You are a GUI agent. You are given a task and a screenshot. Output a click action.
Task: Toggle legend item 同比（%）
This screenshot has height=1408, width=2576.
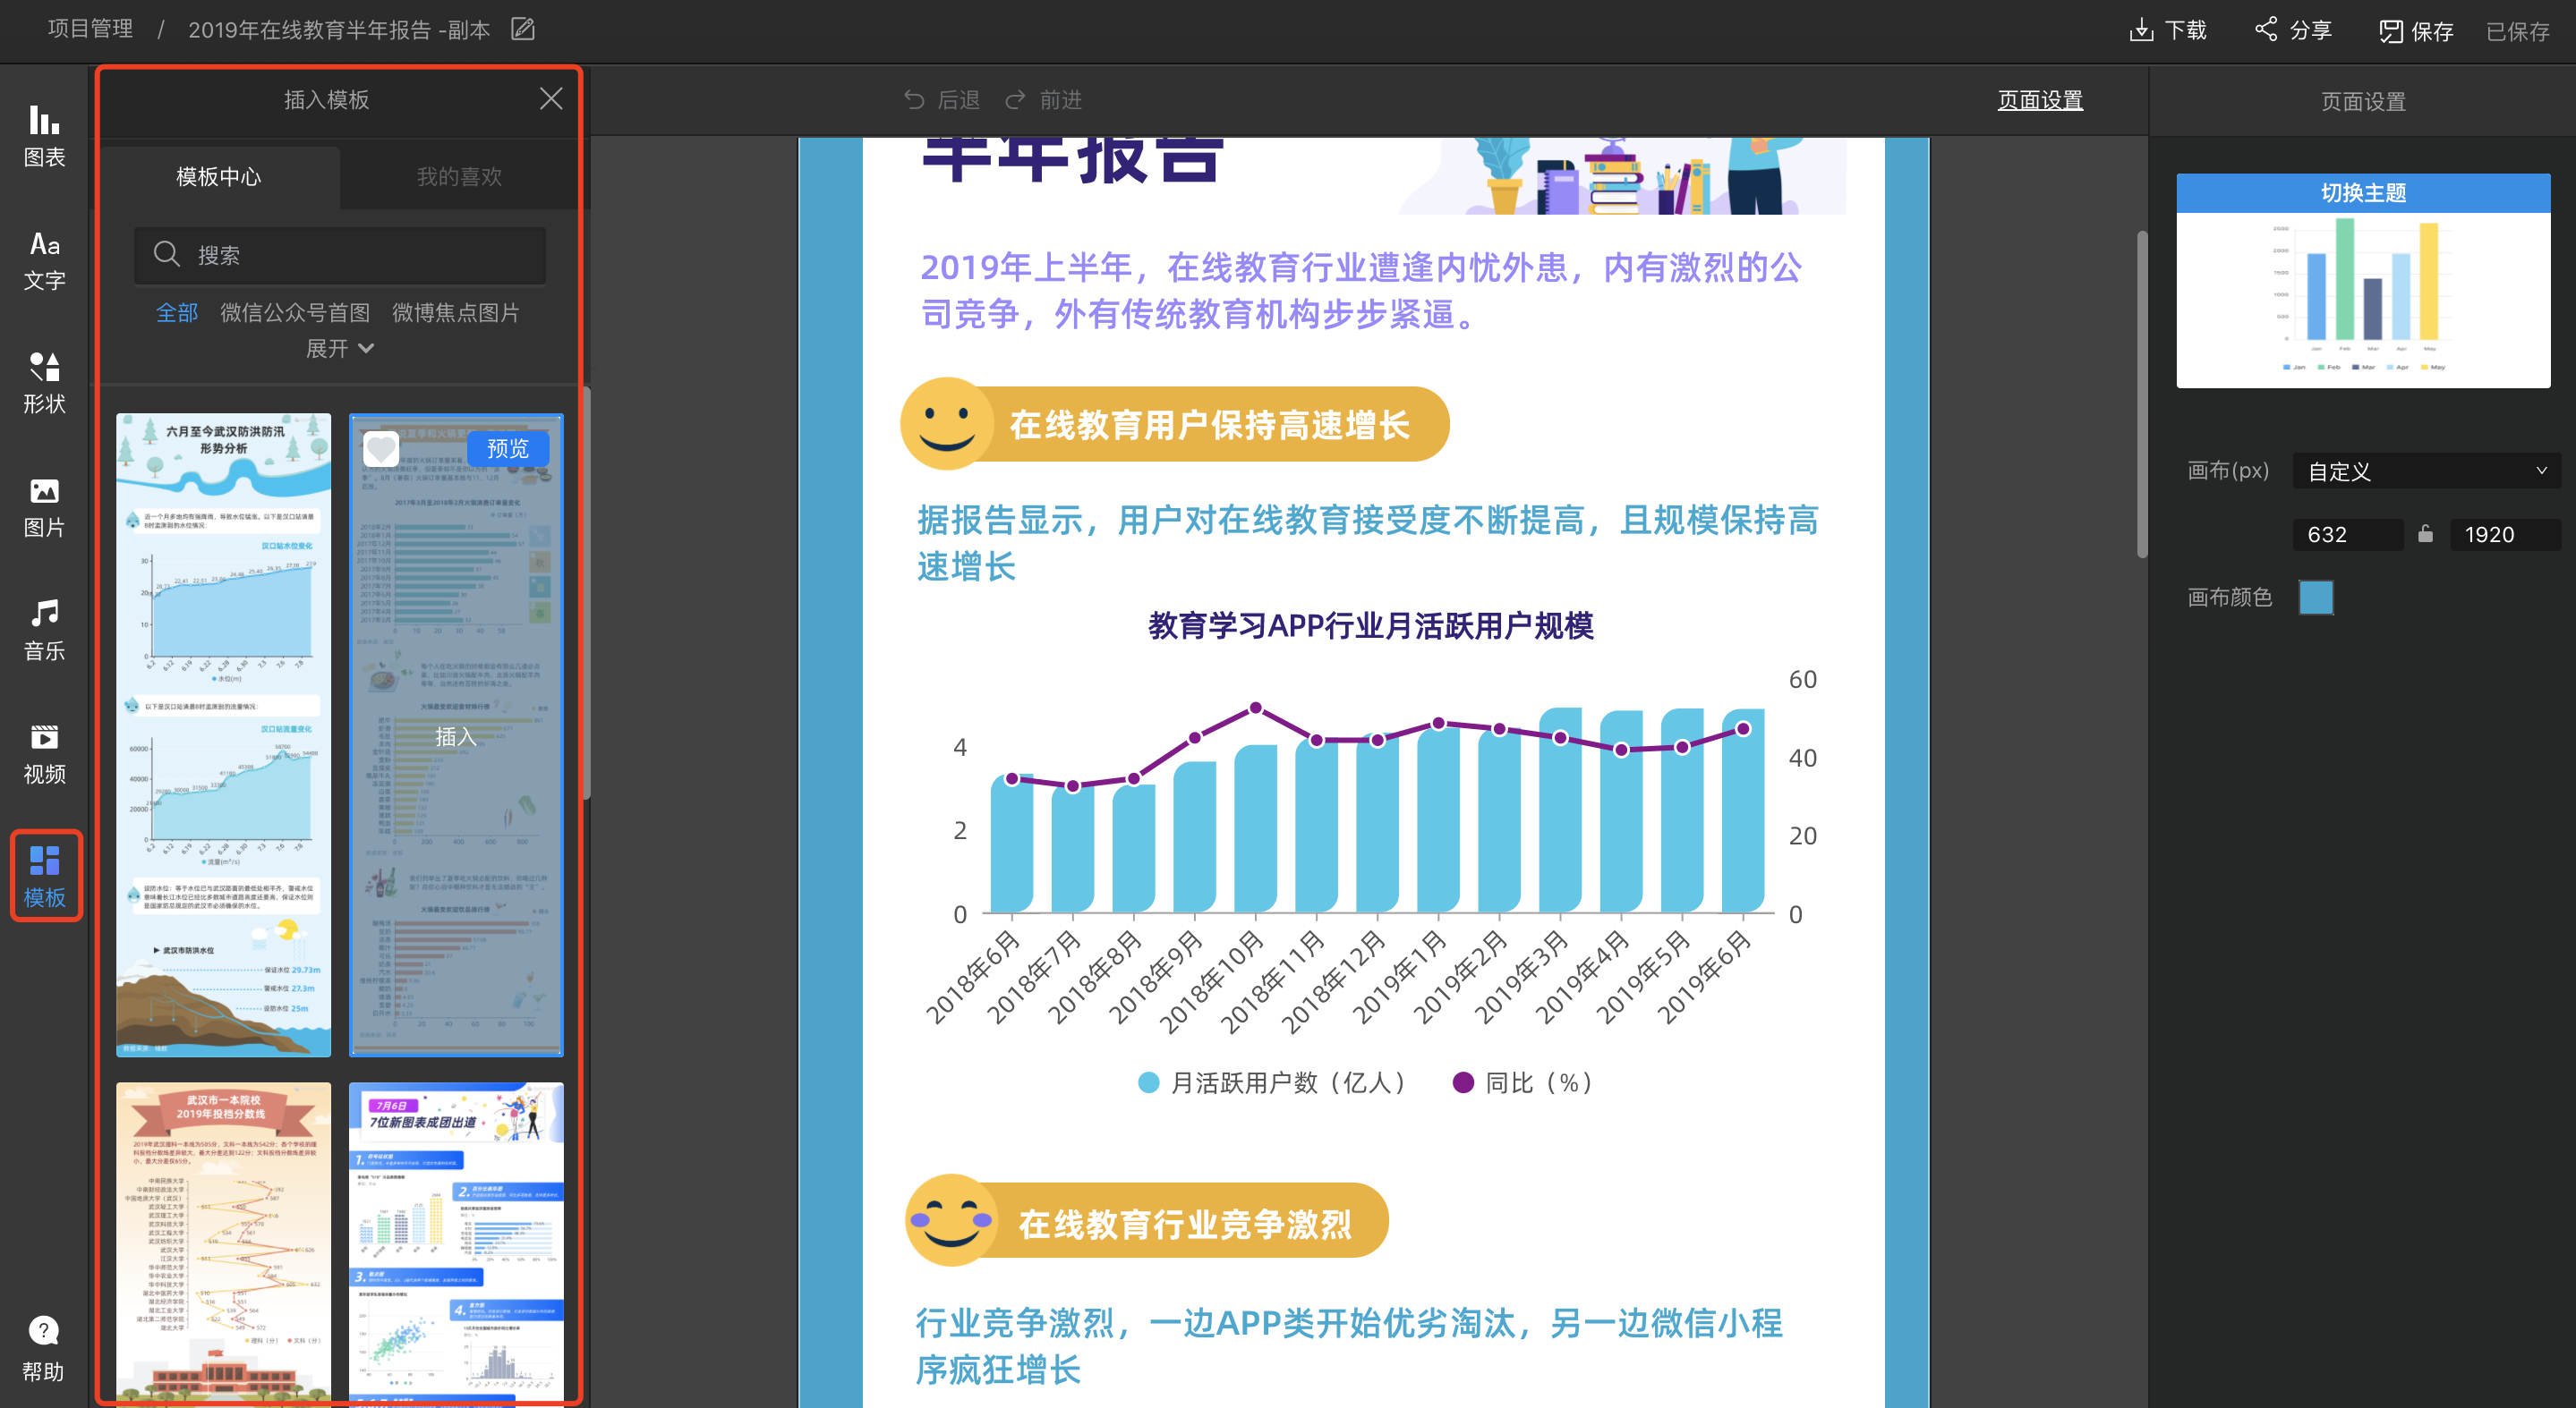click(x=1523, y=1082)
